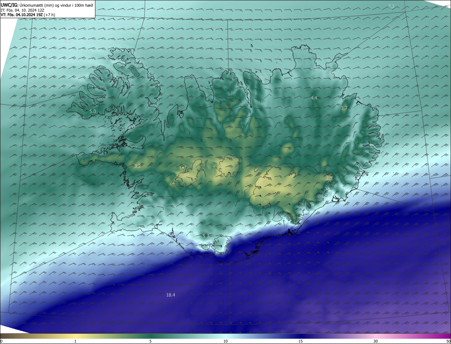The image size is (451, 344).
Task: Click the colorbar tick labelled 10
Action: [225, 341]
